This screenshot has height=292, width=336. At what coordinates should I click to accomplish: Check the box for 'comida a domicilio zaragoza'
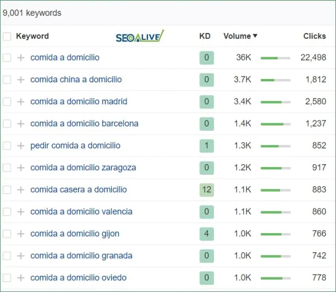click(x=7, y=168)
